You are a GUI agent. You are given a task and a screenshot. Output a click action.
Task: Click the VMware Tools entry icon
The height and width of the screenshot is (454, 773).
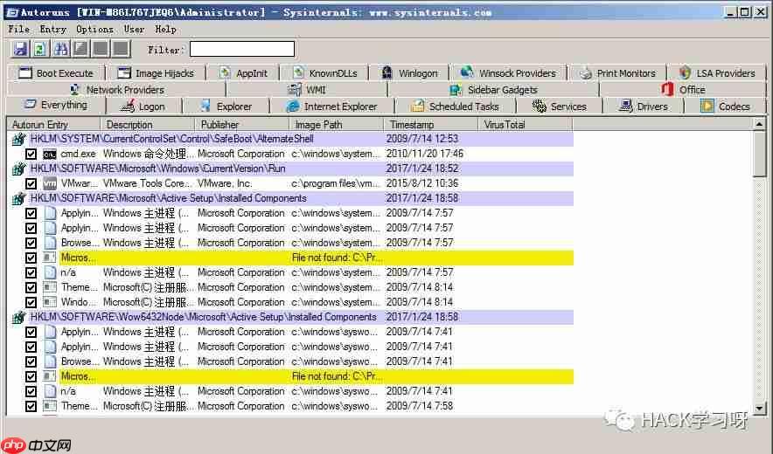(50, 183)
